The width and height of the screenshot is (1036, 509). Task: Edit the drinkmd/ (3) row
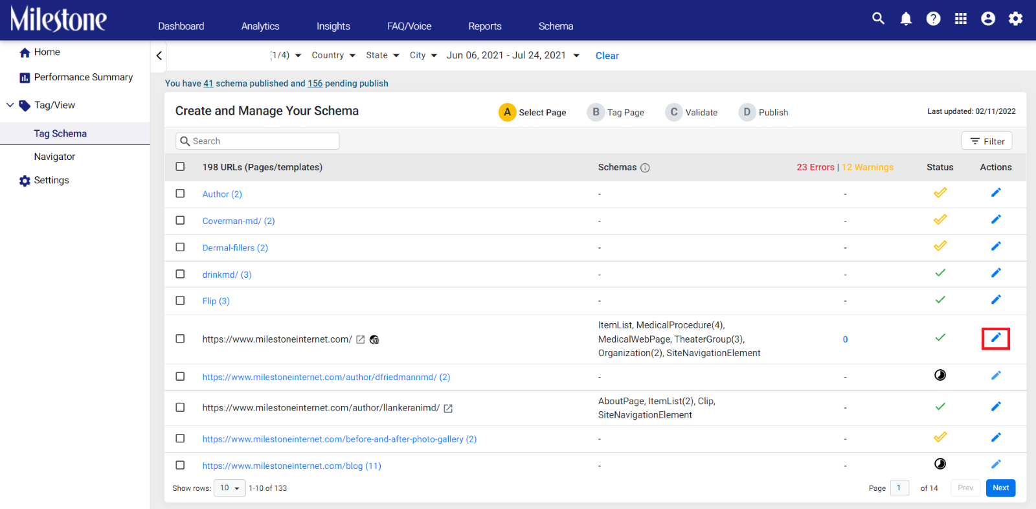click(x=996, y=273)
